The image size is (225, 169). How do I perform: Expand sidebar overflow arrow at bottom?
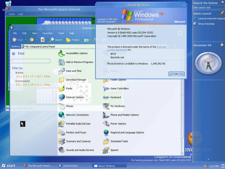click(208, 159)
